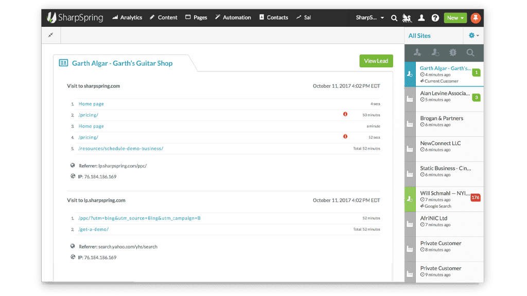
Task: Click the lion mascot icon in top bar
Action: tap(407, 18)
